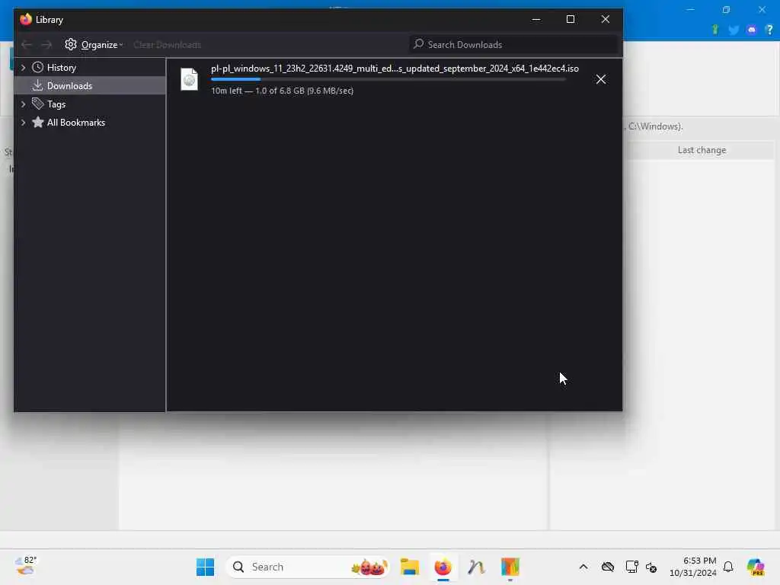This screenshot has width=780, height=585.
Task: Cancel the Windows 11 ISO download
Action: tap(600, 79)
